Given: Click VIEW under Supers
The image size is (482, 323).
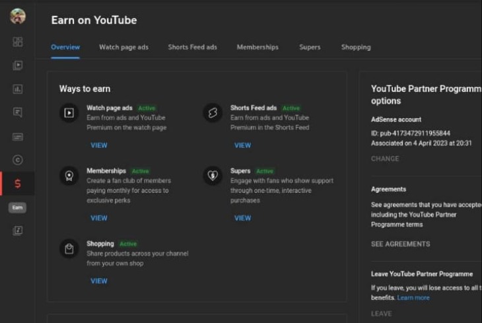Looking at the screenshot, I should pos(242,218).
